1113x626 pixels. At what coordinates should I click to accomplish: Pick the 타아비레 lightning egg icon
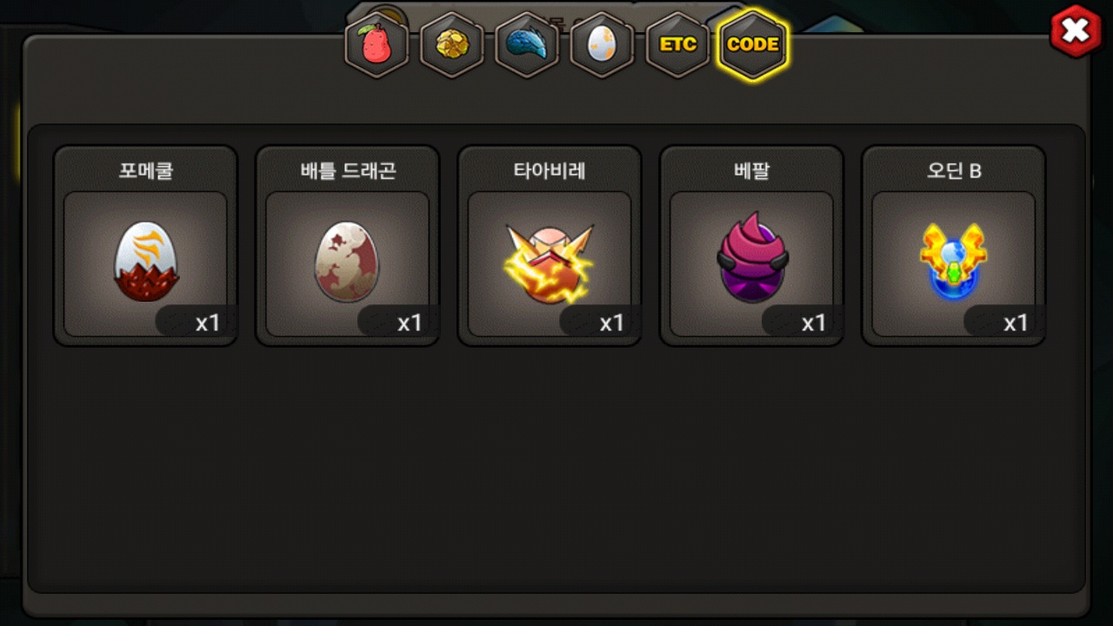click(549, 263)
